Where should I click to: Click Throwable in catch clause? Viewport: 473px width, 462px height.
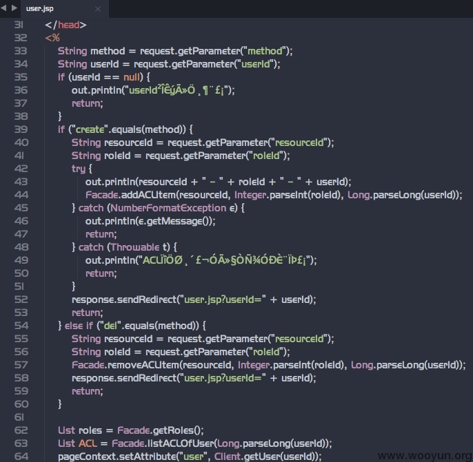134,247
